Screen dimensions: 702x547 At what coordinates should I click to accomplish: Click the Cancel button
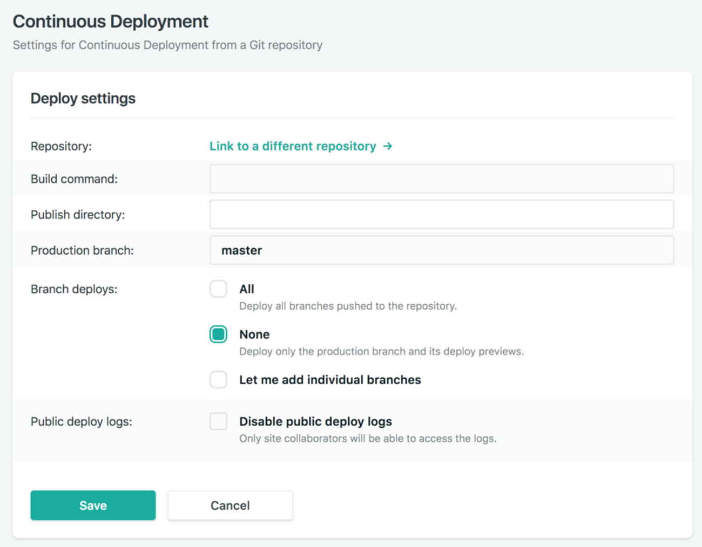click(230, 505)
